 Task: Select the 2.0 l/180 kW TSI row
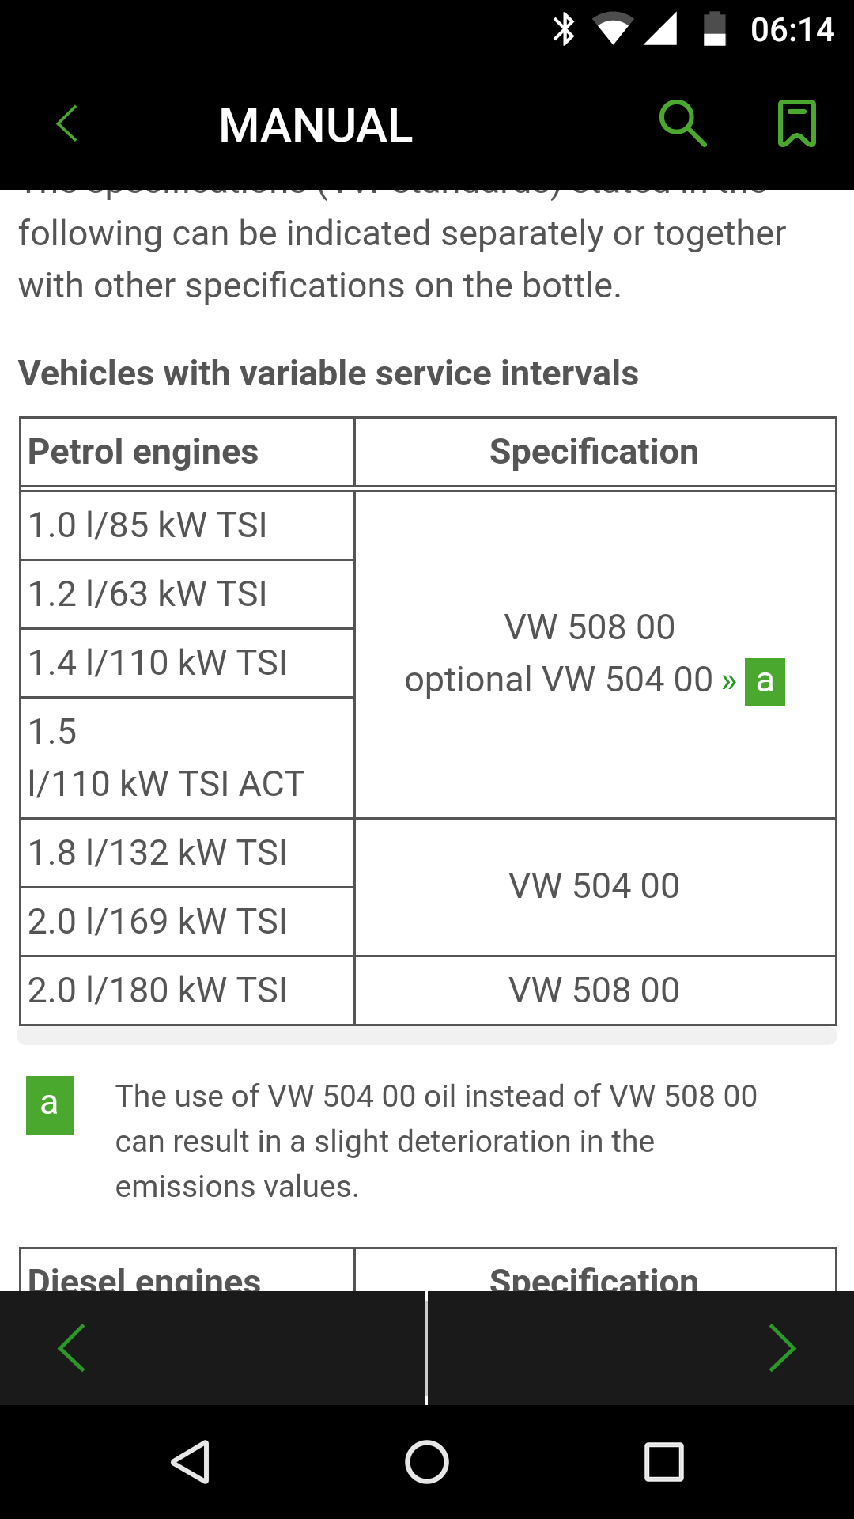187,991
